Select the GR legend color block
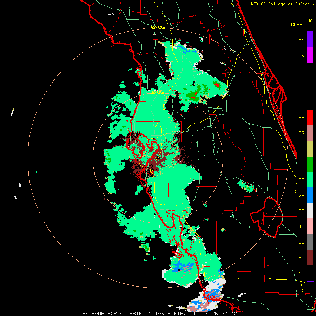This screenshot has height=316, width=316. pos(310,133)
